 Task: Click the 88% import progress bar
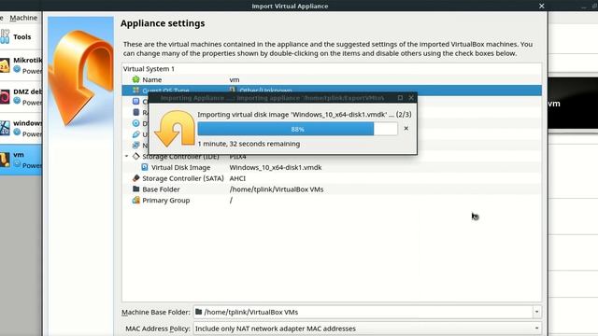[x=297, y=129]
